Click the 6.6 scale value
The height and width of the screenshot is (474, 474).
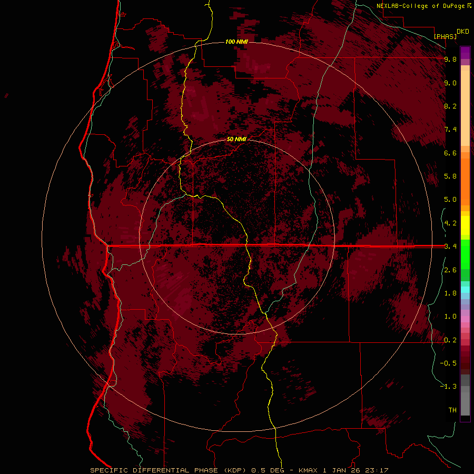pos(450,153)
